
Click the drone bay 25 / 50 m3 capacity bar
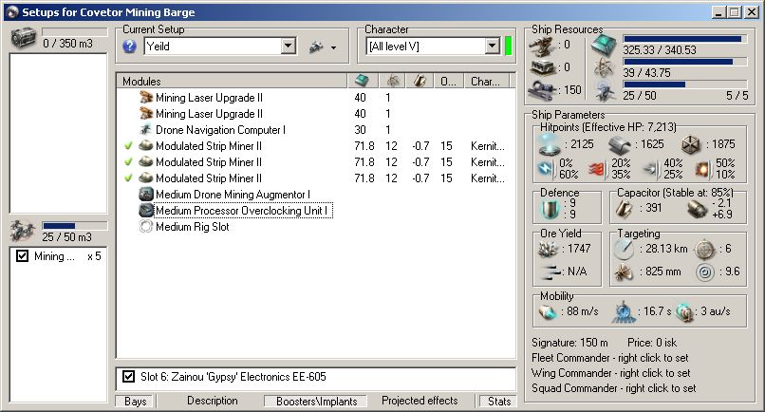coord(74,226)
